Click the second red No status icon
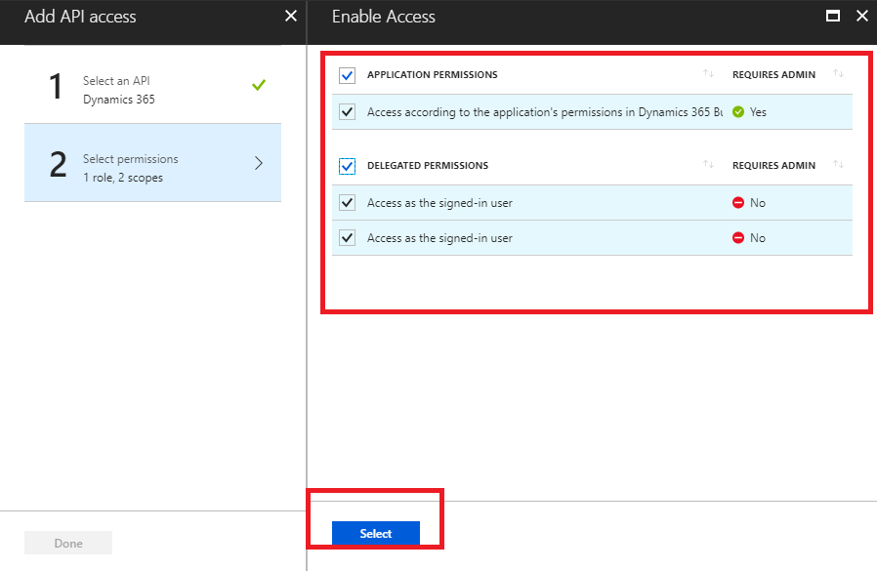The width and height of the screenshot is (877, 571). [x=738, y=238]
